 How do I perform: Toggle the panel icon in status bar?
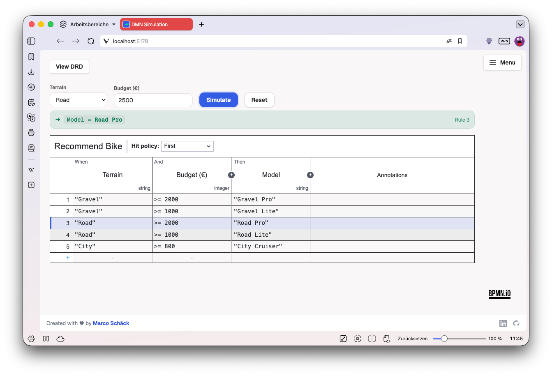pos(46,339)
